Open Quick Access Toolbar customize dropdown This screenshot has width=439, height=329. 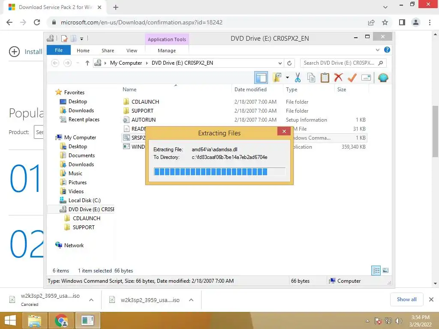pyautogui.click(x=81, y=39)
